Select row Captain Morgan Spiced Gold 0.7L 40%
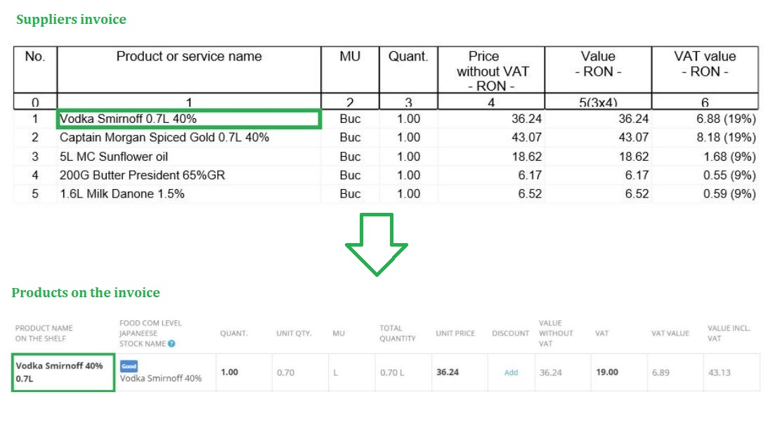 (x=386, y=138)
